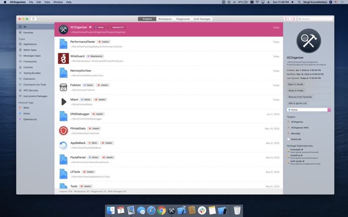Click the Extensions type icon
The height and width of the screenshot is (217, 348).
point(20,79)
